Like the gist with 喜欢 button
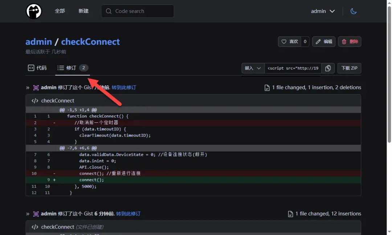 click(289, 42)
